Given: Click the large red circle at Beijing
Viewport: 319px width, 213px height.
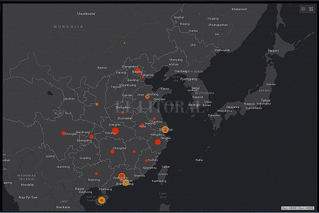Looking at the screenshot, I should pyautogui.click(x=138, y=72).
